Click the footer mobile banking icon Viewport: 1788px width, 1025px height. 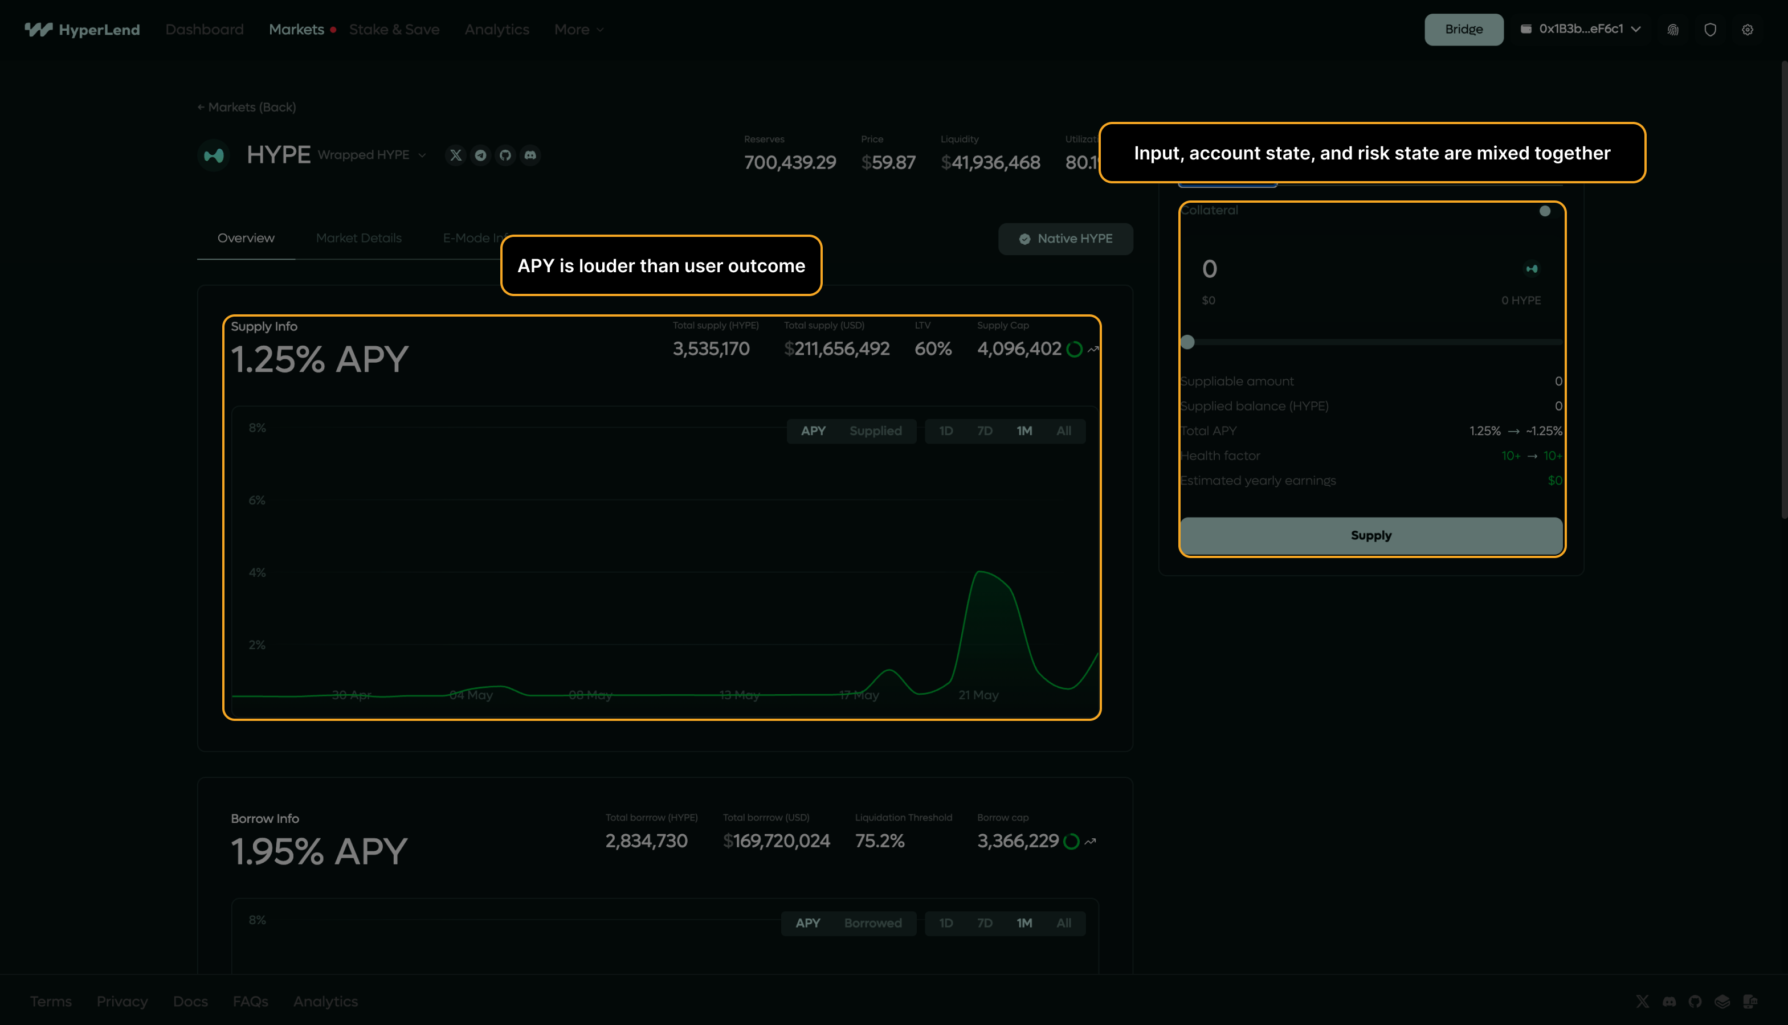[x=1750, y=1001]
